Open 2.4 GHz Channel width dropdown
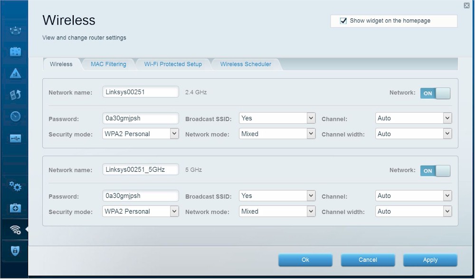 point(414,134)
